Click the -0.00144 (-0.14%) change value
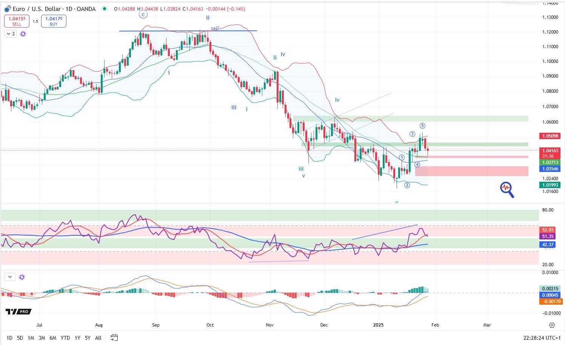 tap(225, 9)
